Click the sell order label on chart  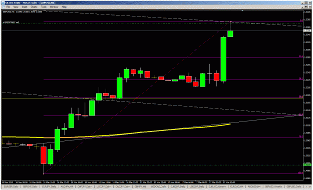11,22
